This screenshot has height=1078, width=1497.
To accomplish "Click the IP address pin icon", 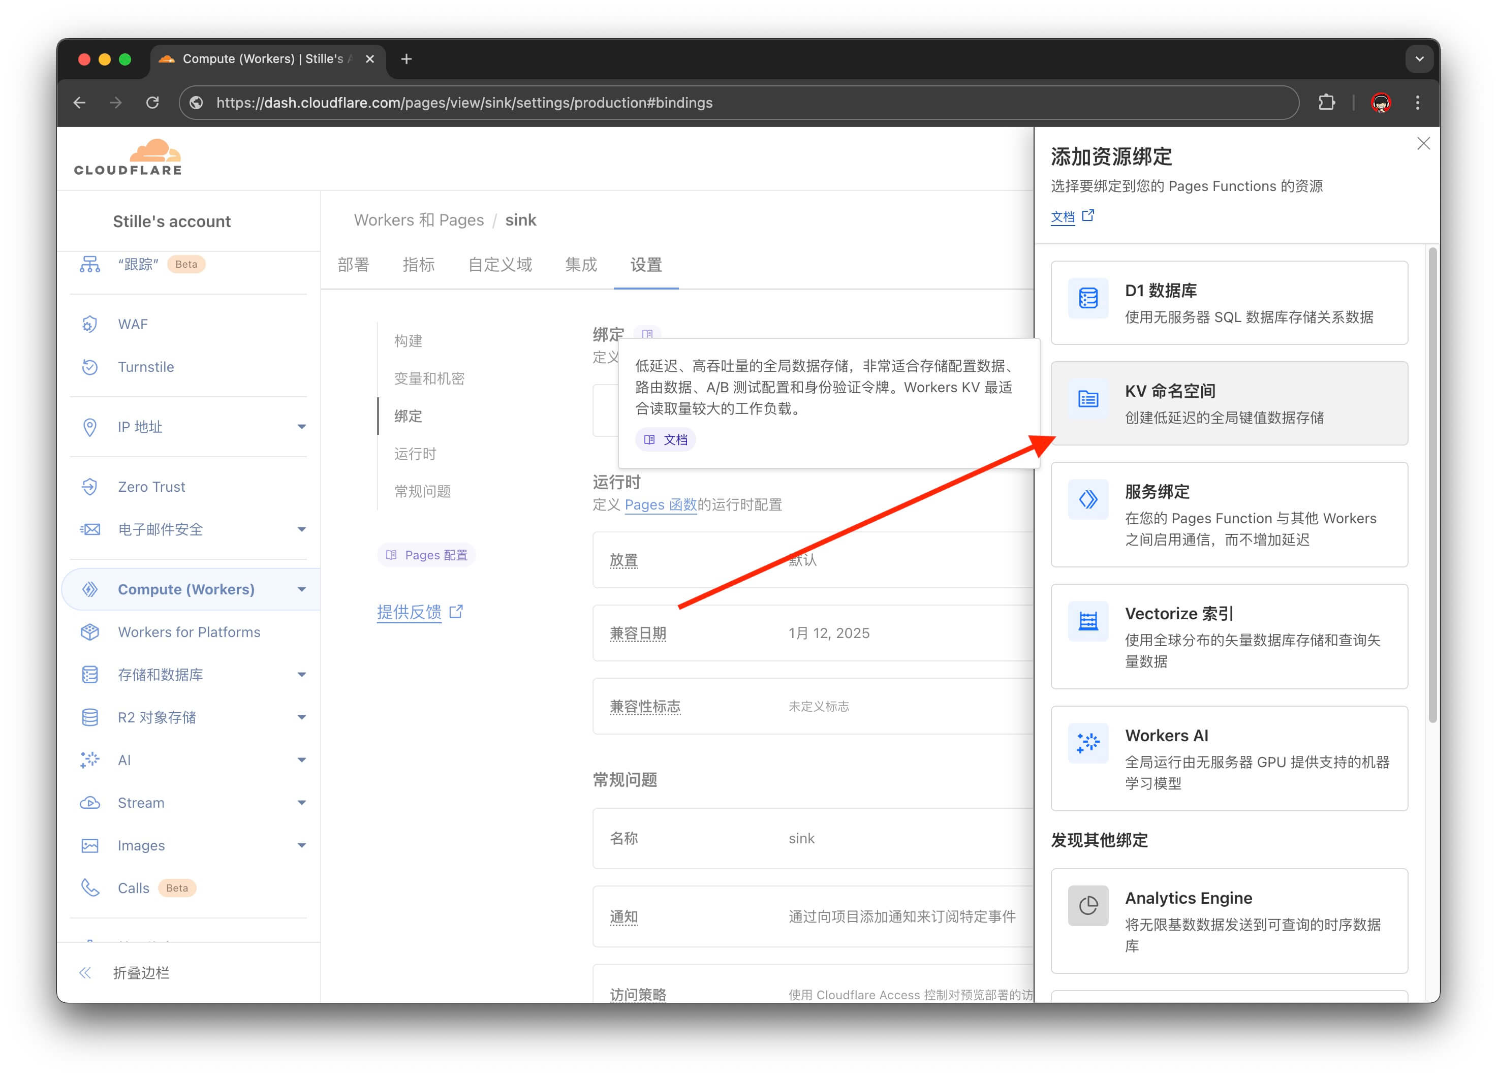I will tap(90, 427).
